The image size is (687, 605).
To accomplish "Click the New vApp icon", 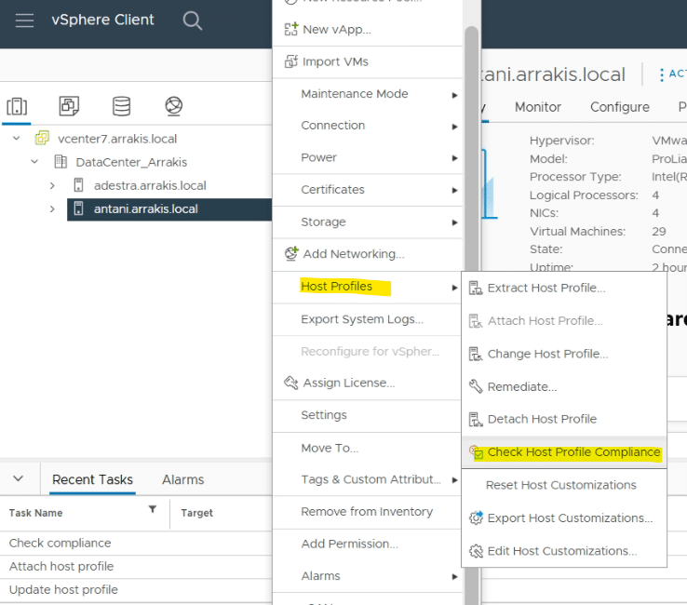I will (x=291, y=29).
